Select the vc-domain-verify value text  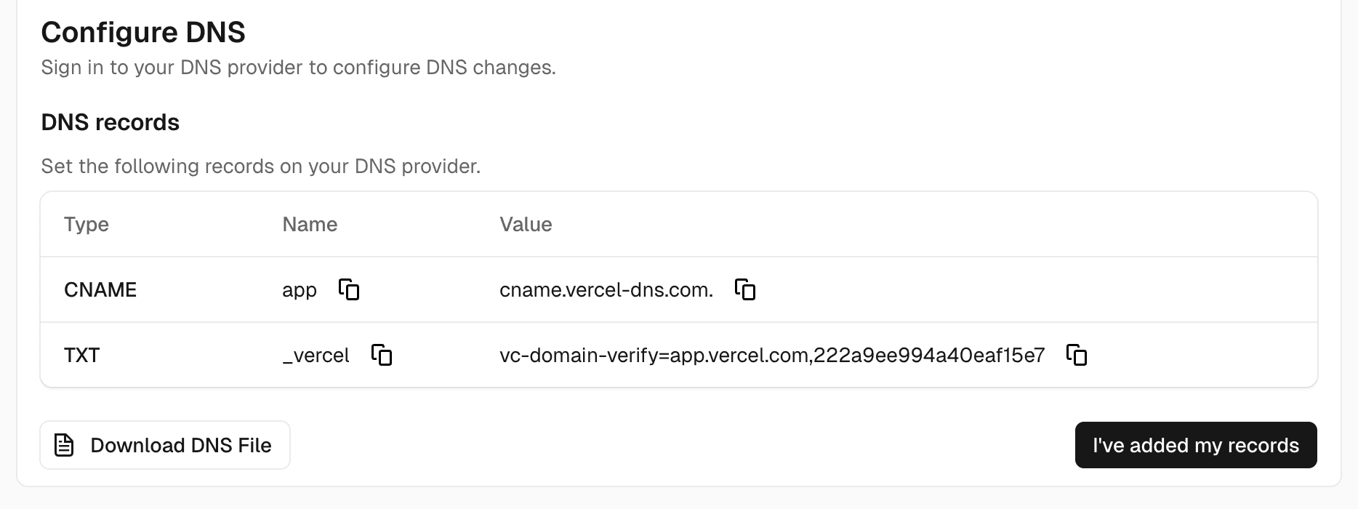click(772, 356)
